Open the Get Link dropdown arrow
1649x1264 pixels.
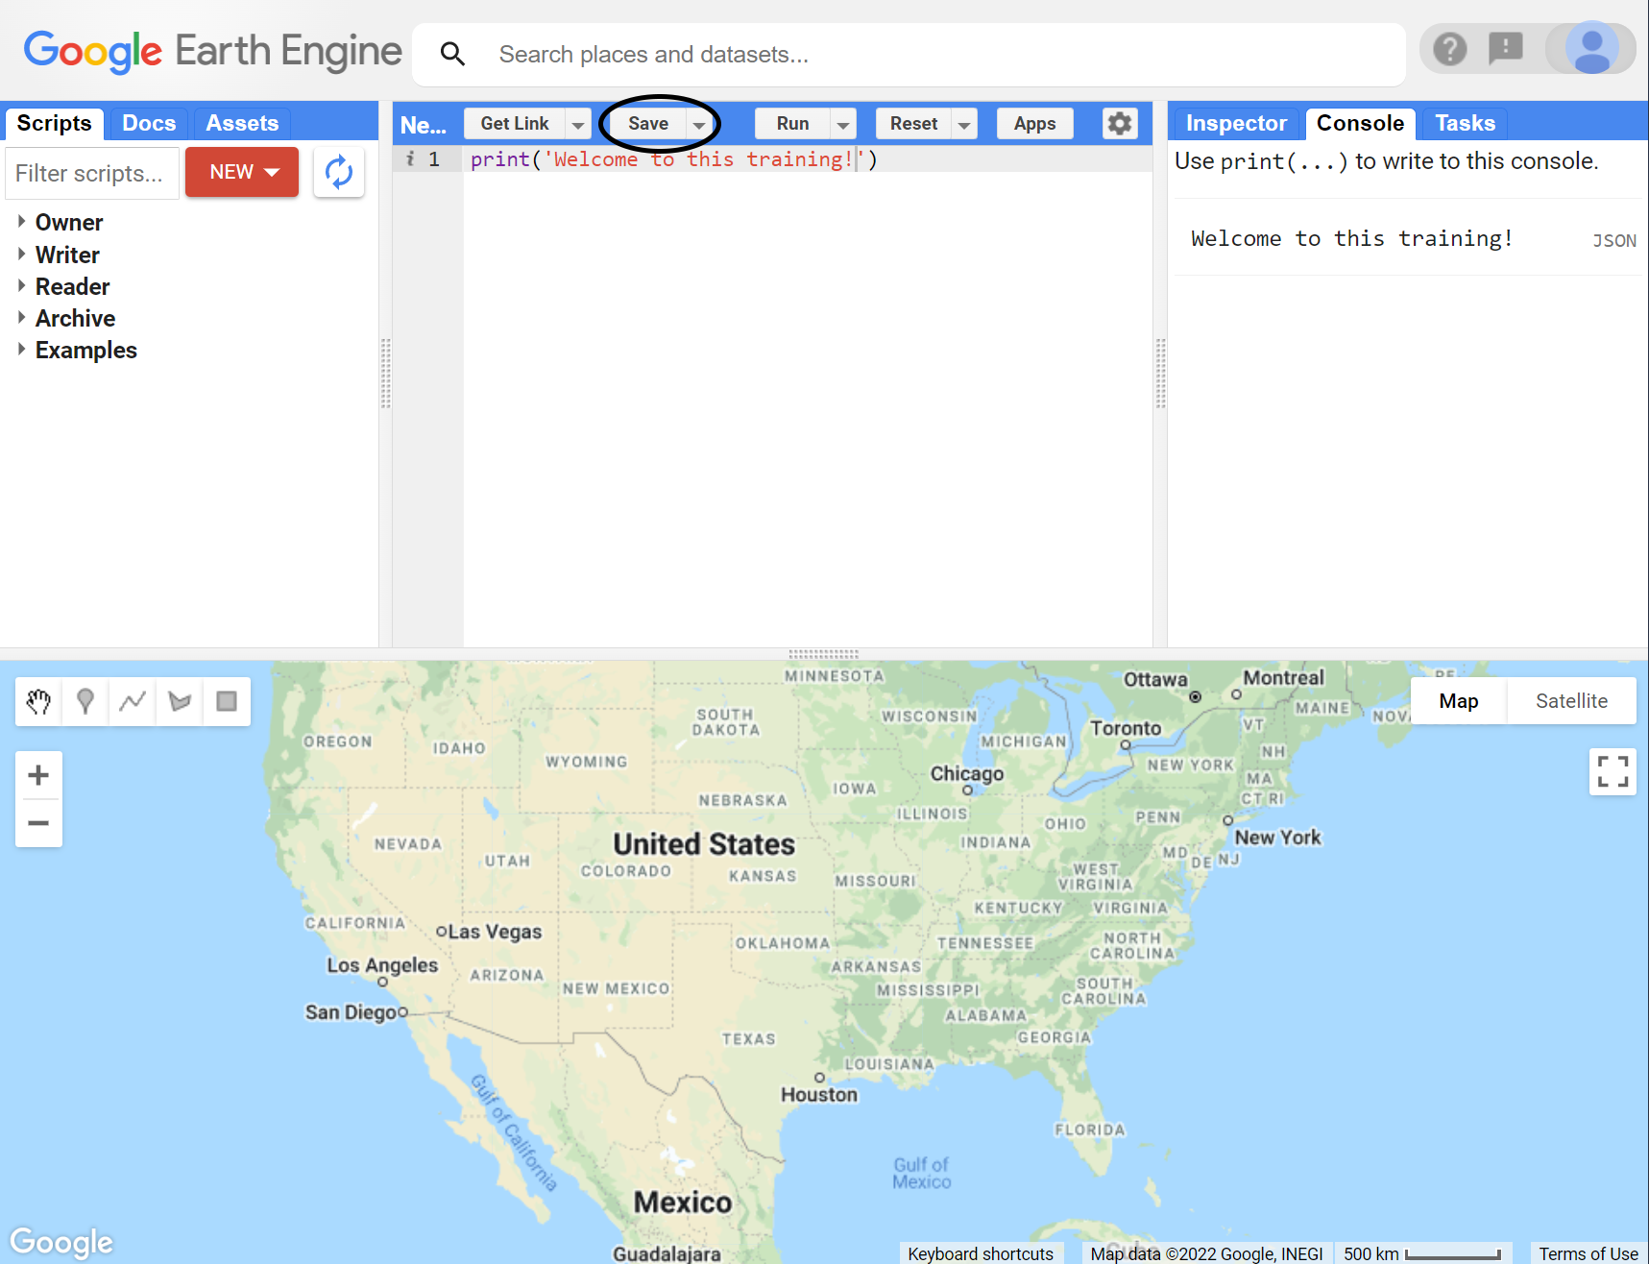(x=578, y=124)
